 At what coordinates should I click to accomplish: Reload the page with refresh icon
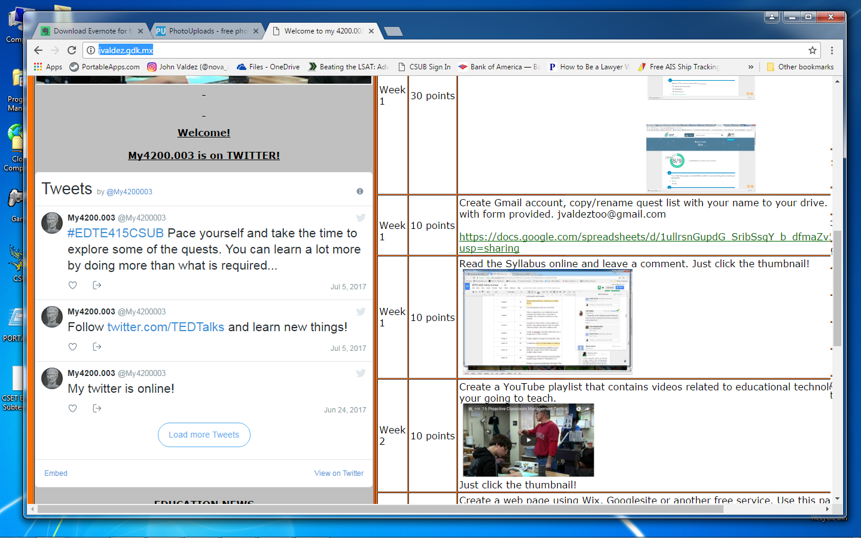click(x=72, y=50)
